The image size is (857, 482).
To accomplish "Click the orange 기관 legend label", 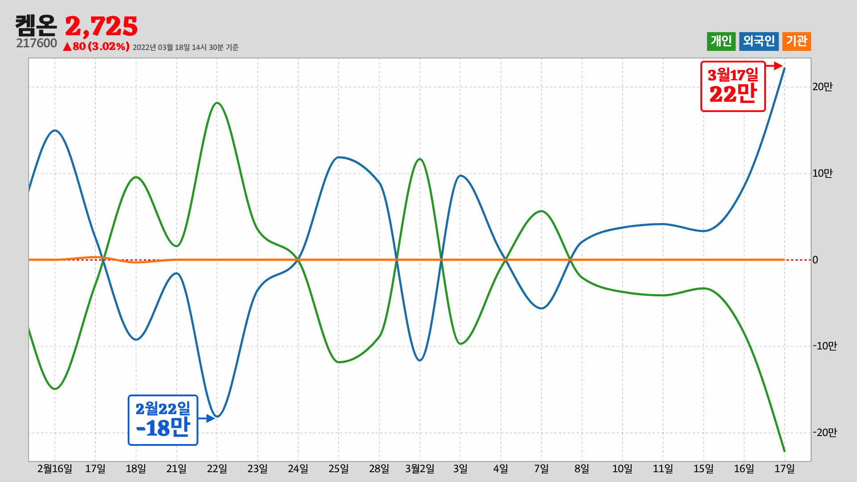I will point(797,42).
